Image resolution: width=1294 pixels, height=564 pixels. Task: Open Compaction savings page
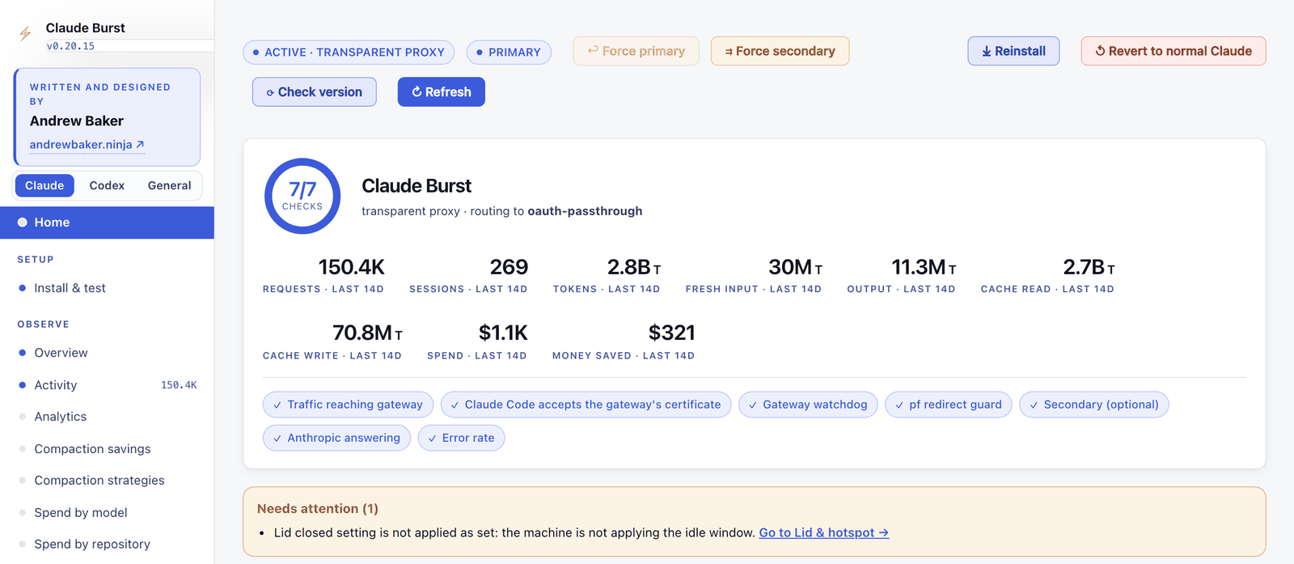pyautogui.click(x=107, y=449)
